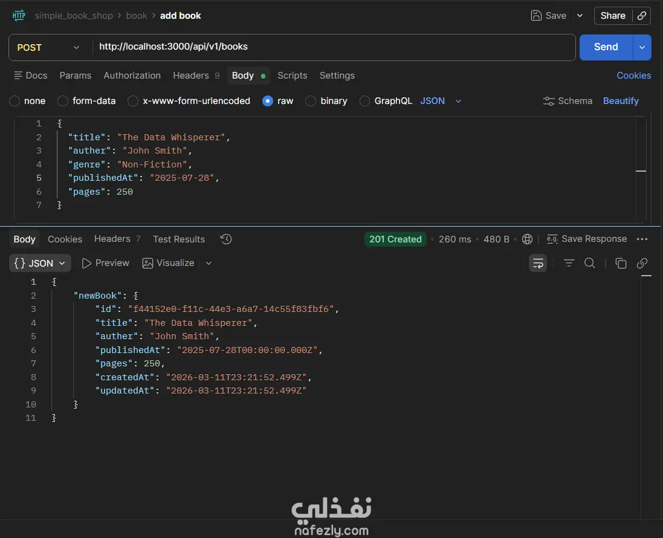Screen dimensions: 663x538
Task: Click the Beautify link
Action: (x=621, y=101)
